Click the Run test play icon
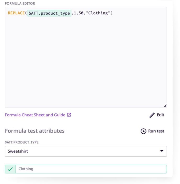 pyautogui.click(x=143, y=131)
